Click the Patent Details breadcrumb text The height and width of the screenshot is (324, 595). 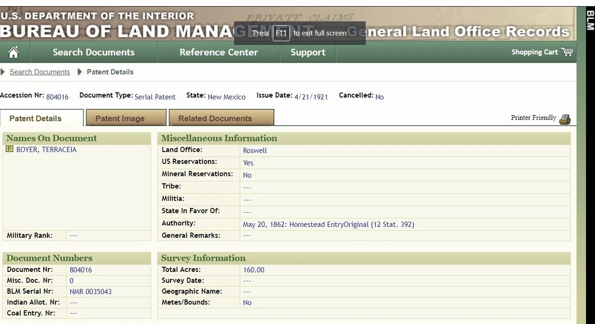110,72
